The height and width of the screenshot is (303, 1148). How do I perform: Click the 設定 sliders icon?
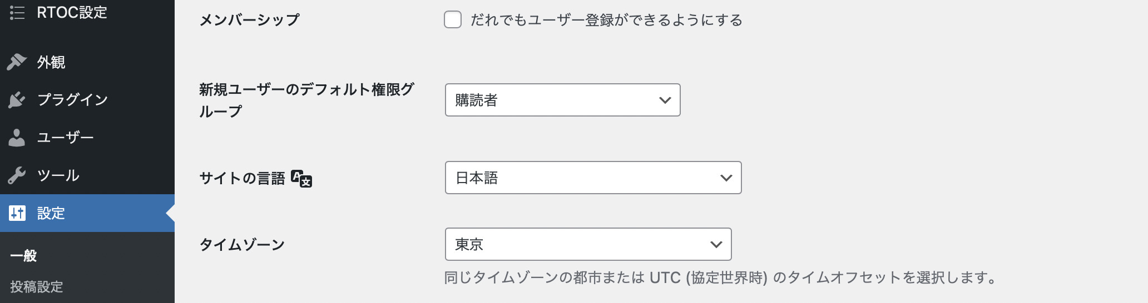coord(17,213)
